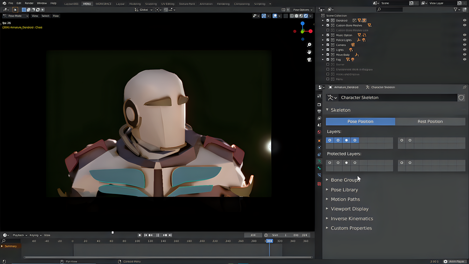Toggle camera view icon in viewport

coord(309,60)
